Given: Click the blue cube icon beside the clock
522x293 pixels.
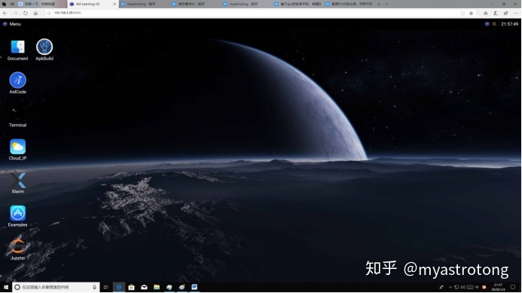Looking at the screenshot, I should pos(487,24).
